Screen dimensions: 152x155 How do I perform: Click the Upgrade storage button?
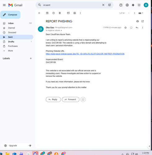[x=17, y=146]
